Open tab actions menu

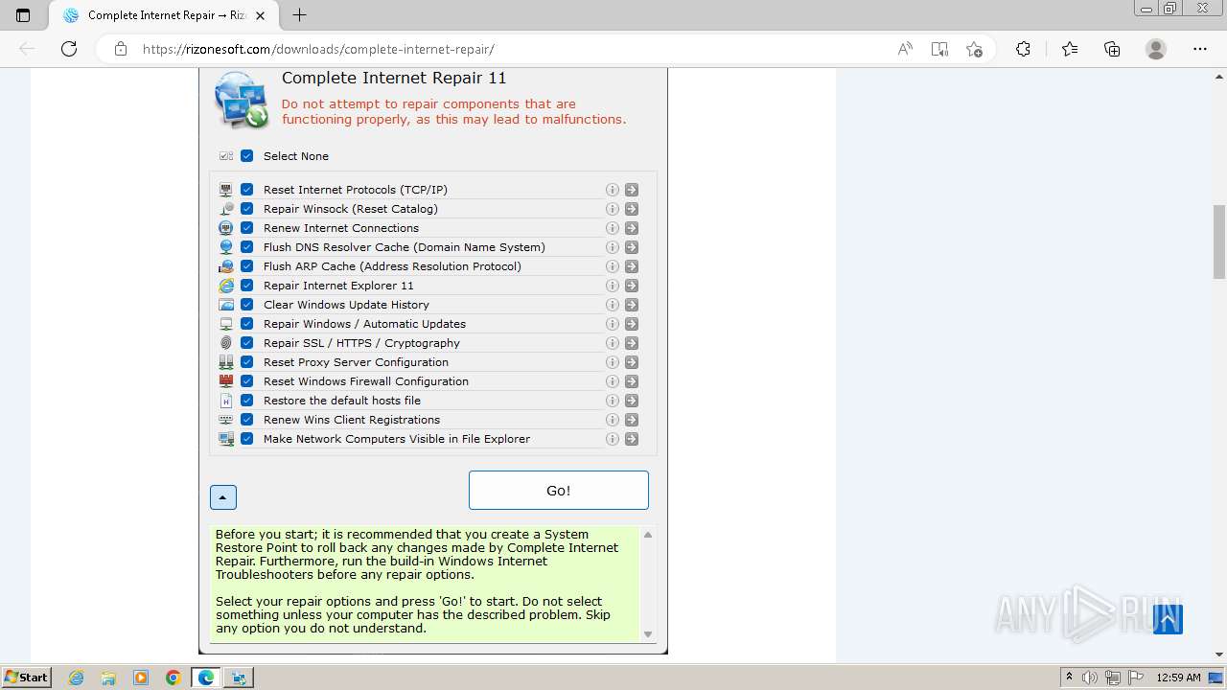[23, 15]
